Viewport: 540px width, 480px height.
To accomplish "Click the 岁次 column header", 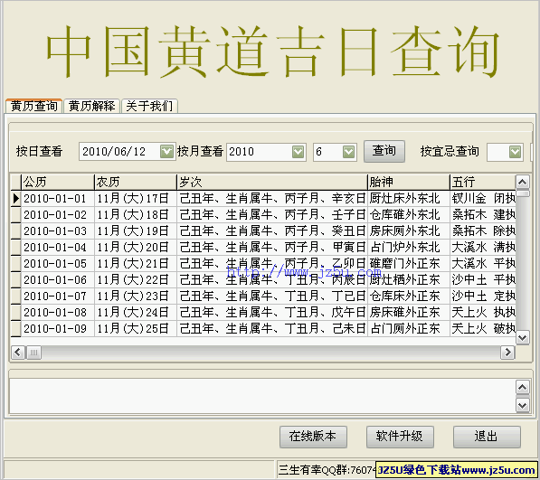I will pyautogui.click(x=272, y=182).
